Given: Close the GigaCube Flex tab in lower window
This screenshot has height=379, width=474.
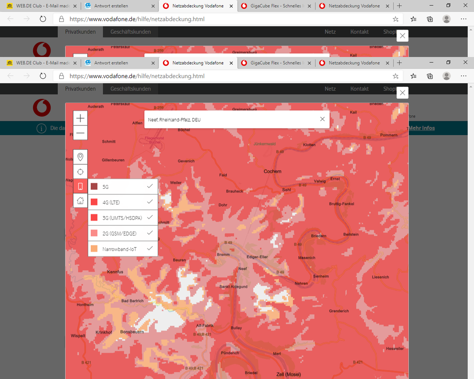Looking at the screenshot, I should pos(309,63).
